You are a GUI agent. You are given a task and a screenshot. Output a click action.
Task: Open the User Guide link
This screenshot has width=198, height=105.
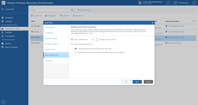[89, 33]
